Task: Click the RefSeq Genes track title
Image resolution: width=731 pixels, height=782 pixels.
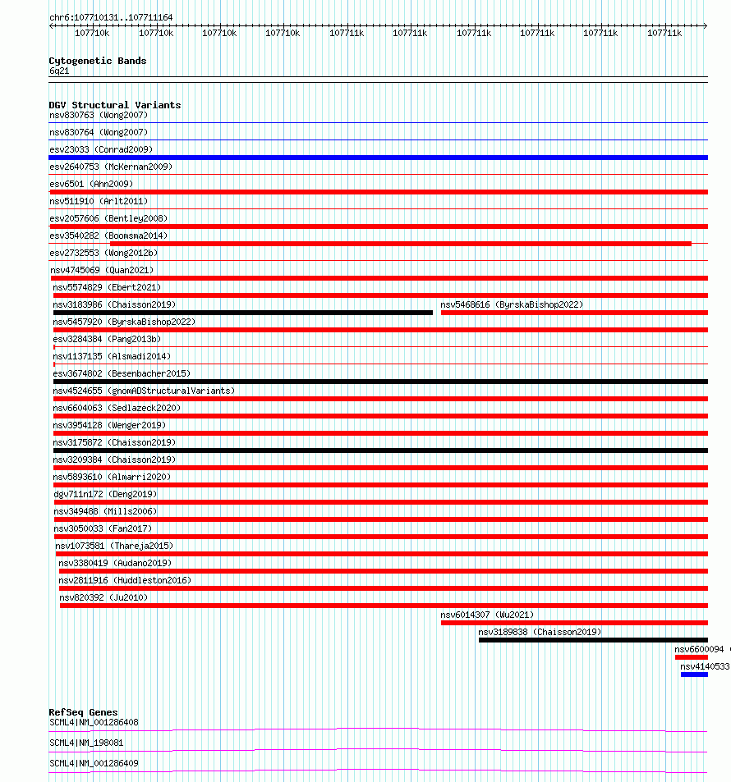Action: (x=83, y=712)
